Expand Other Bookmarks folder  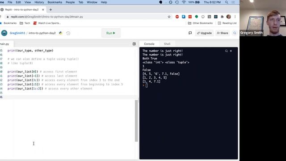[x=200, y=23]
